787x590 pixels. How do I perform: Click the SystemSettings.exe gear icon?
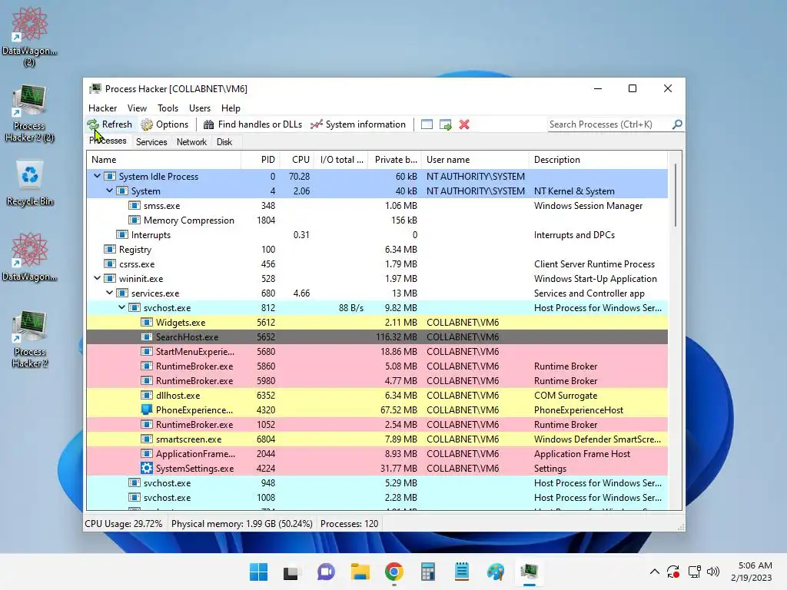click(x=147, y=468)
